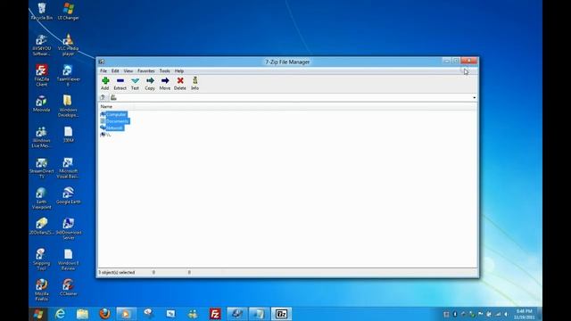571x321 pixels.
Task: Open Firefox from the taskbar
Action: [x=104, y=314]
